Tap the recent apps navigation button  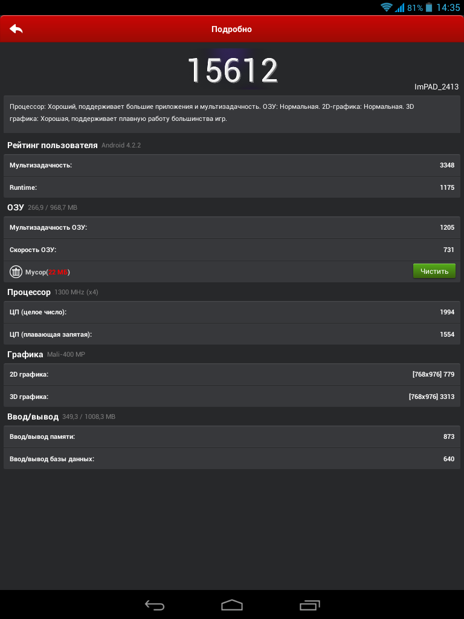(x=310, y=604)
